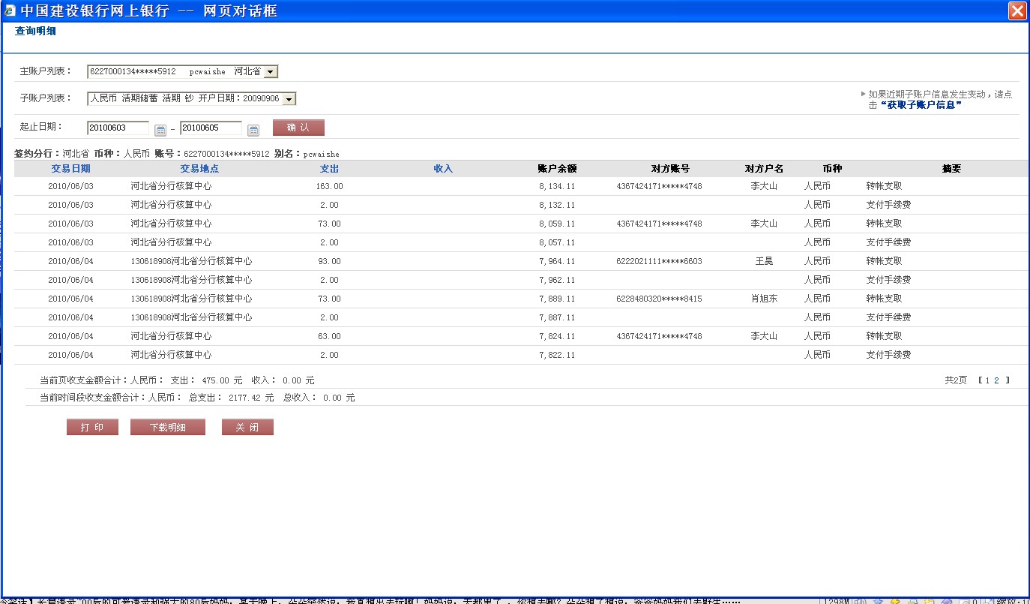
Task: Open the end date calendar picker
Action: (x=253, y=130)
